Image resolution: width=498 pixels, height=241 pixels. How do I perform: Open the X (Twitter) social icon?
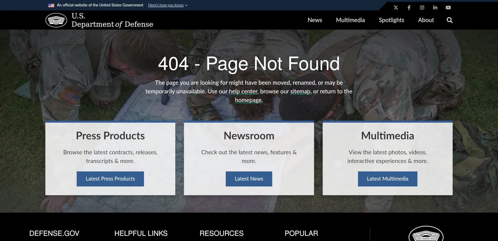click(396, 8)
